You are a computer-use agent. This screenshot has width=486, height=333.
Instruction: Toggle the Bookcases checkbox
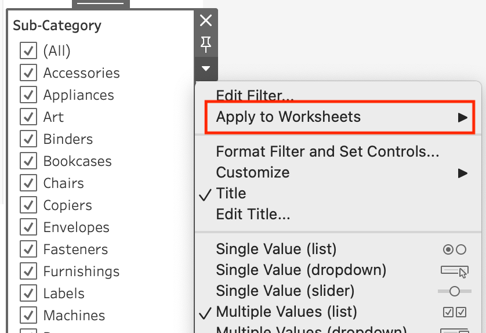coord(28,161)
